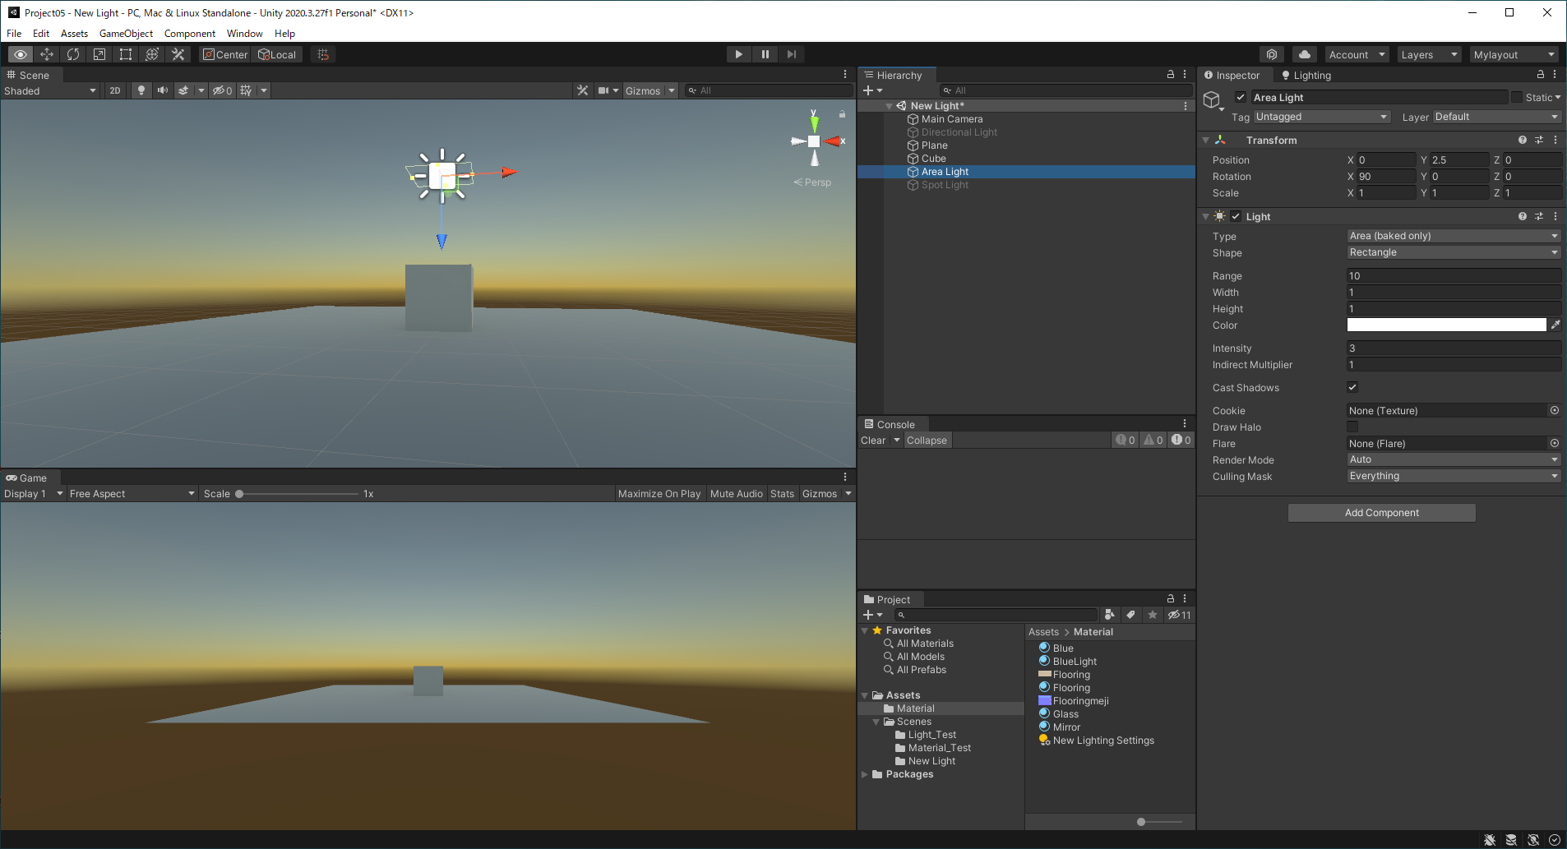Open Light component help icon
This screenshot has height=849, width=1567.
1523,216
